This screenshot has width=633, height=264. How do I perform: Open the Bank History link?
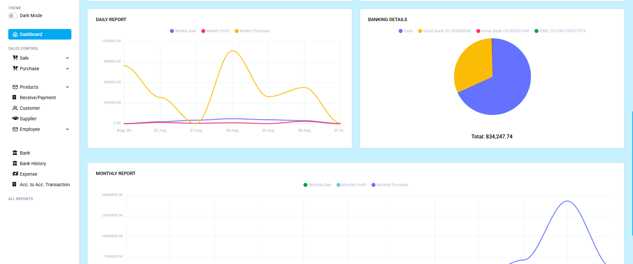click(x=33, y=163)
